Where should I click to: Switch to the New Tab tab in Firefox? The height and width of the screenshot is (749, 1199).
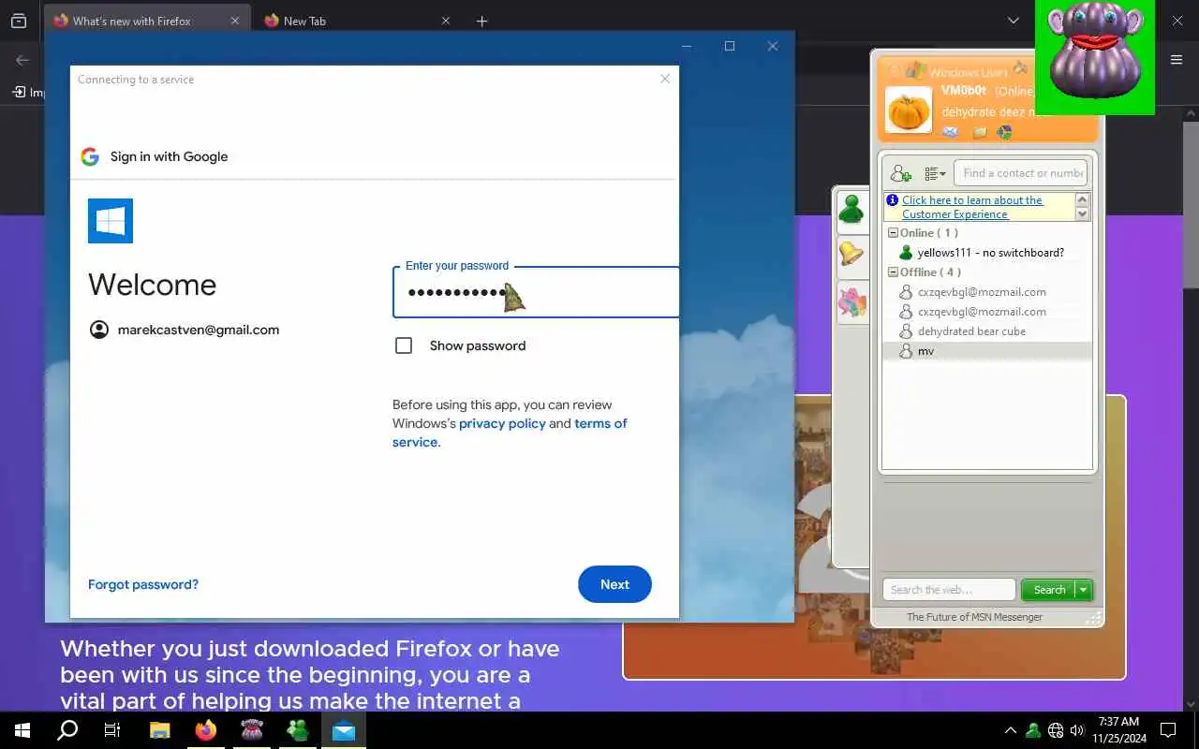tap(359, 21)
